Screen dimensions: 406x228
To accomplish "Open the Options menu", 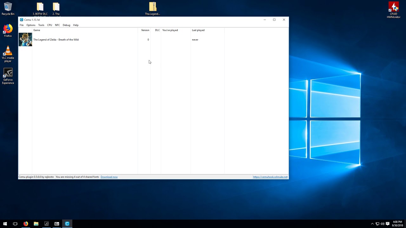I will pyautogui.click(x=31, y=25).
